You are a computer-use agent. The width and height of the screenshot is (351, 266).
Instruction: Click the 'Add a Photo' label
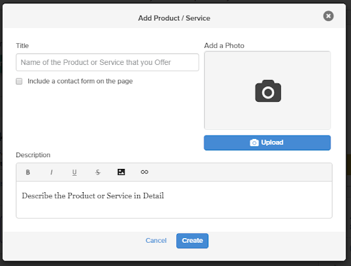click(x=224, y=46)
